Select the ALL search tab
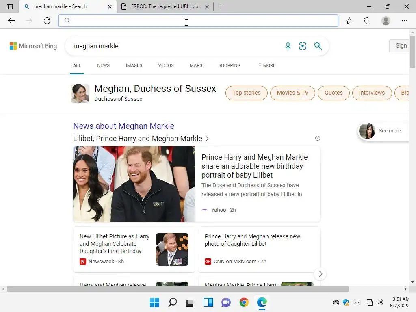 pyautogui.click(x=77, y=65)
